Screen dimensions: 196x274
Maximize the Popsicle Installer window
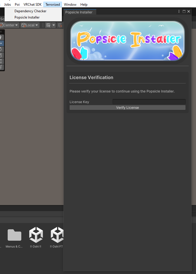pyautogui.click(x=184, y=11)
